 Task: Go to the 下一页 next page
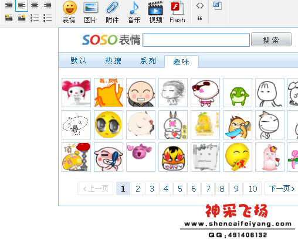tap(282, 189)
